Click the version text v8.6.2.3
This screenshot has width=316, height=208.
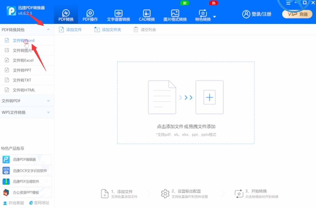click(x=25, y=13)
